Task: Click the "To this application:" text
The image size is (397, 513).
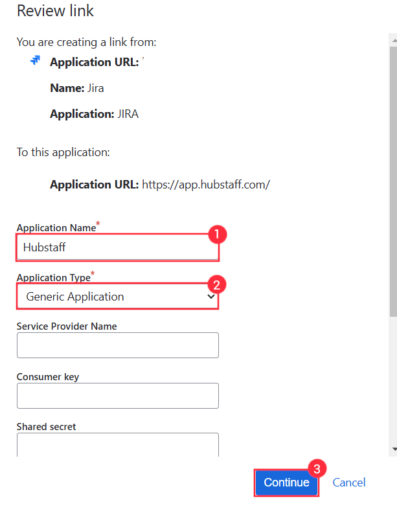Action: (63, 152)
